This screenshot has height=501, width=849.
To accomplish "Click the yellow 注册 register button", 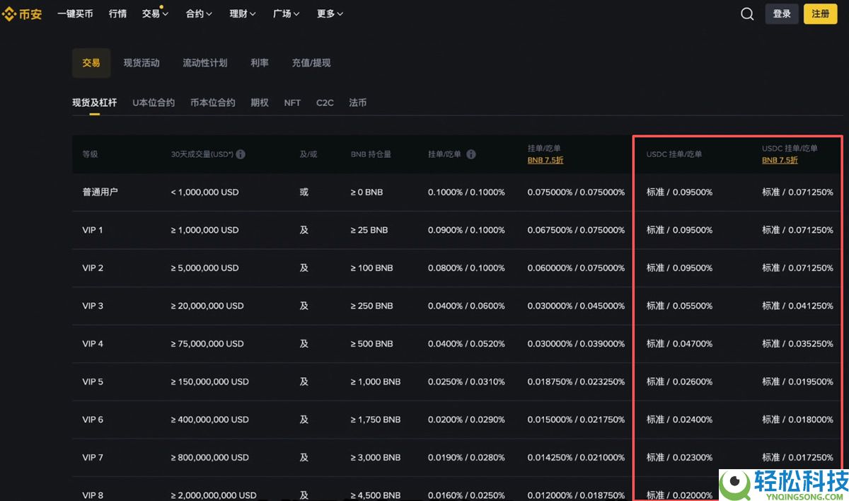I will point(820,13).
